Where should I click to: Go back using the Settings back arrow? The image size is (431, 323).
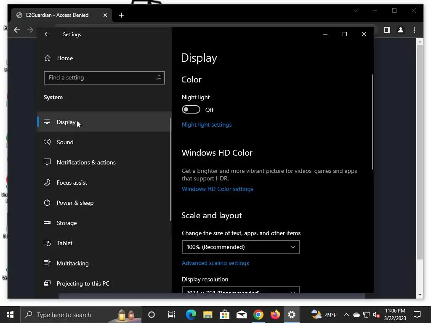[47, 34]
